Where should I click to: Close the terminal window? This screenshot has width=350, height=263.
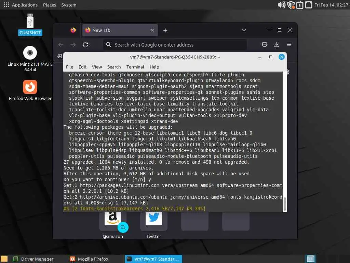pos(282,57)
